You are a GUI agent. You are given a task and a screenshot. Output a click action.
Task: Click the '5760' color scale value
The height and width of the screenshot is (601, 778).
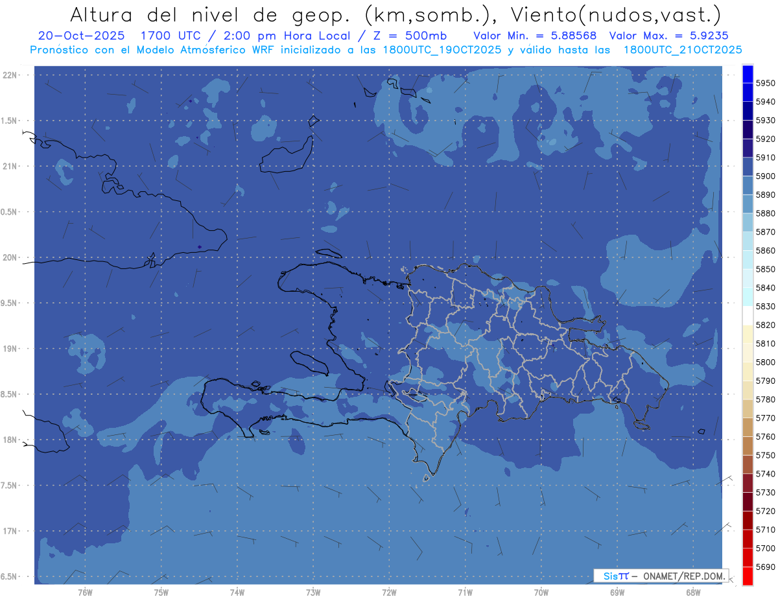(x=766, y=436)
